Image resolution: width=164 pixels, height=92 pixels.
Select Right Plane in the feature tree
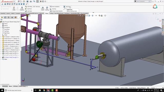[x=6, y=33]
